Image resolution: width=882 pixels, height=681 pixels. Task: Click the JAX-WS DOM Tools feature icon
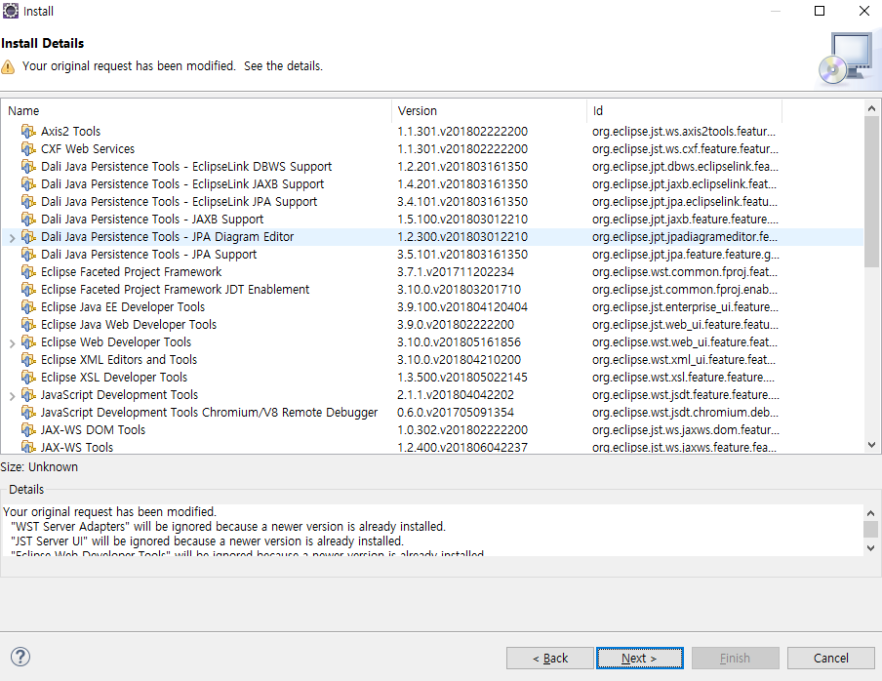tap(28, 429)
